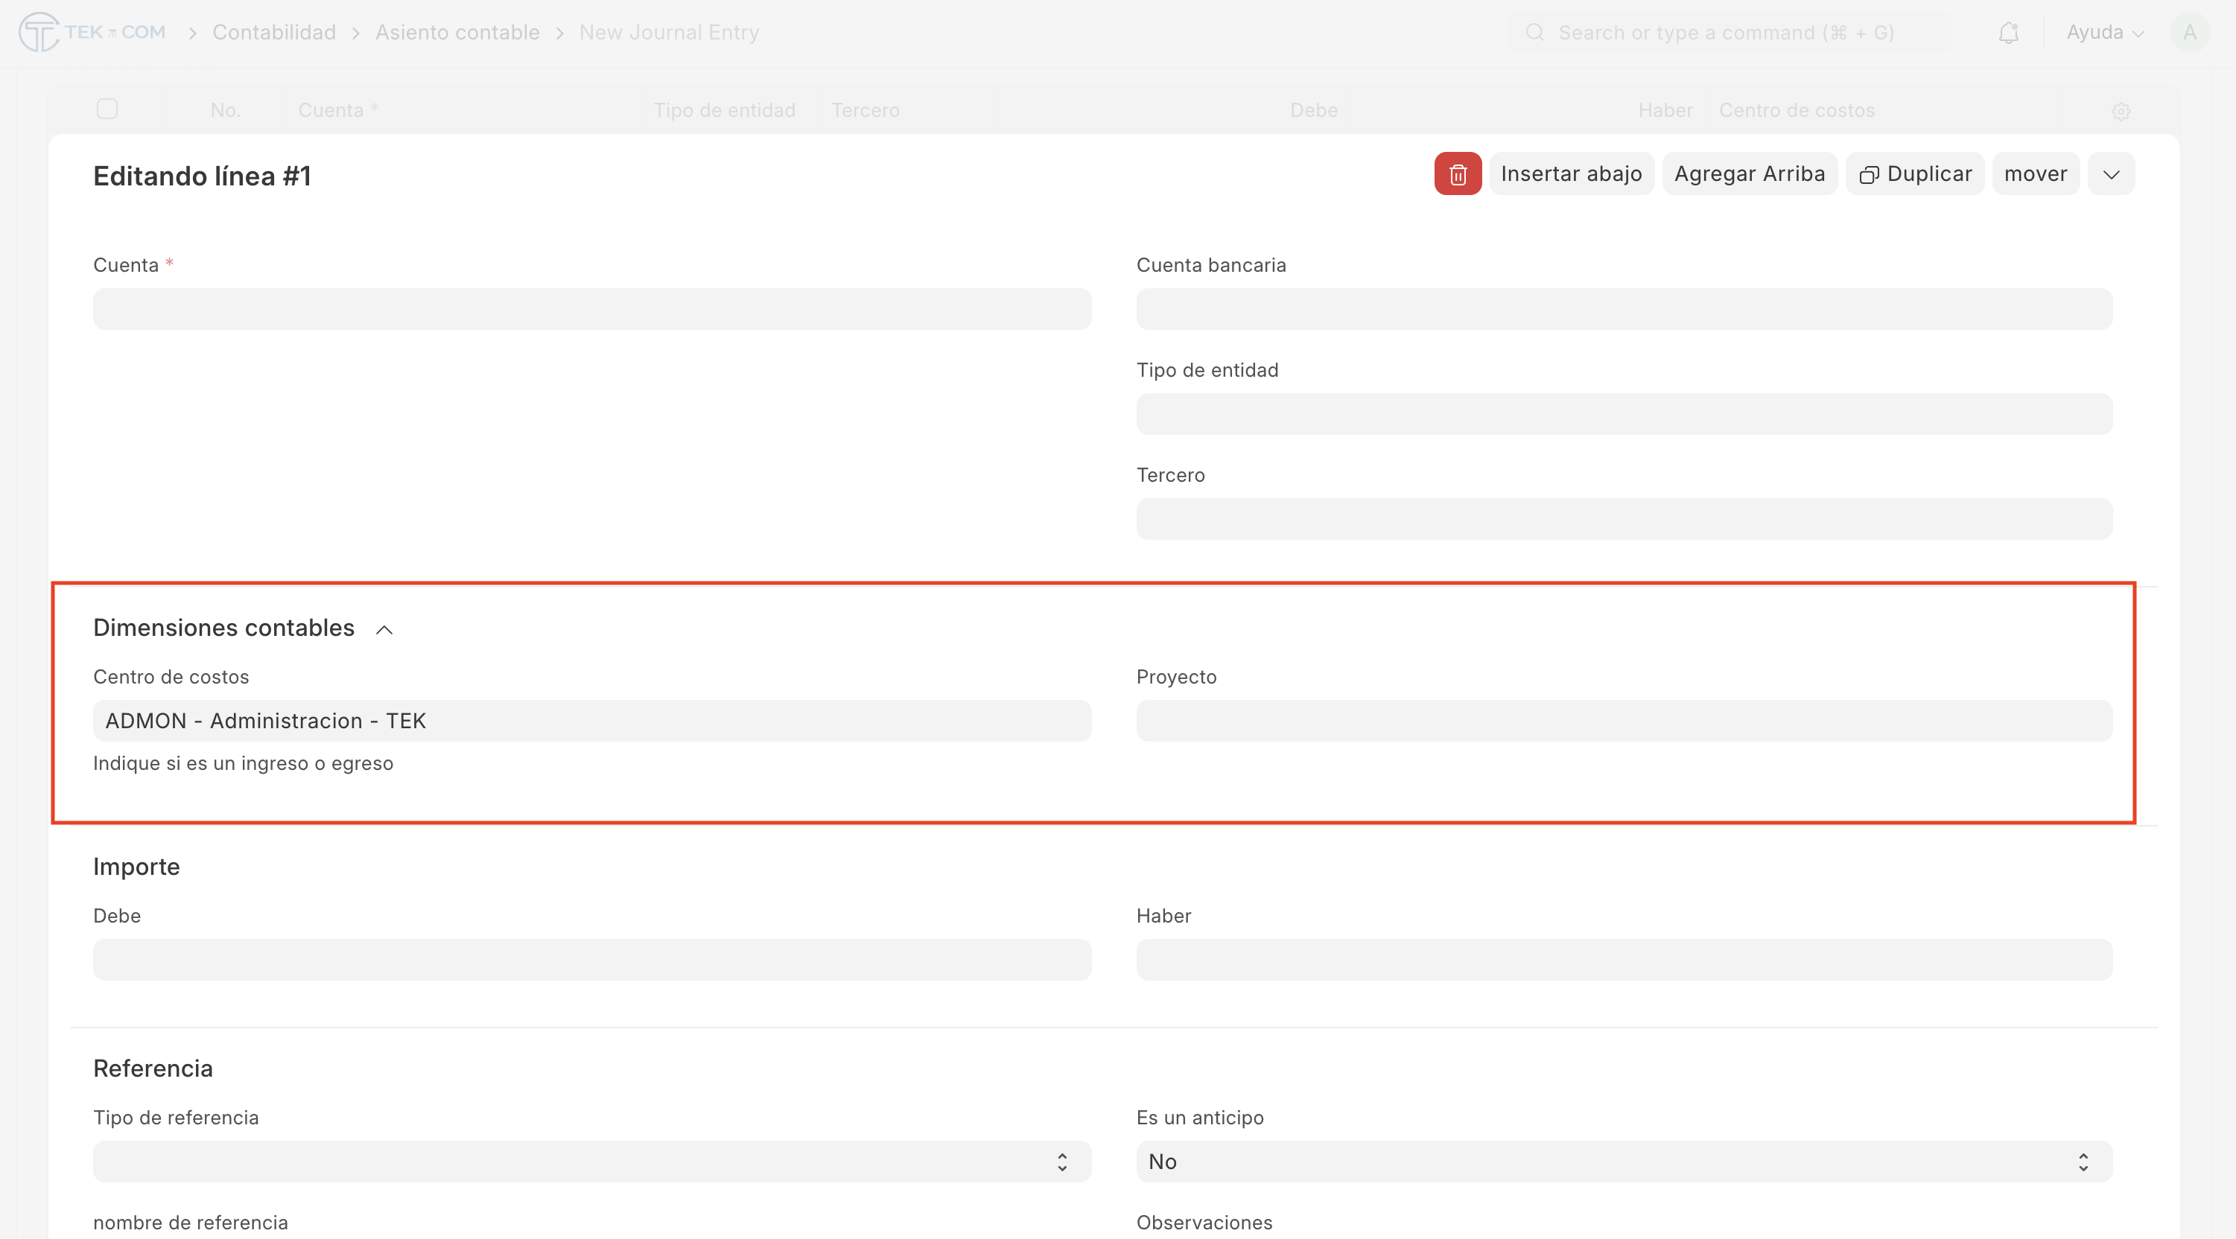This screenshot has height=1239, width=2236.
Task: Click the user avatar A icon
Action: [2189, 33]
